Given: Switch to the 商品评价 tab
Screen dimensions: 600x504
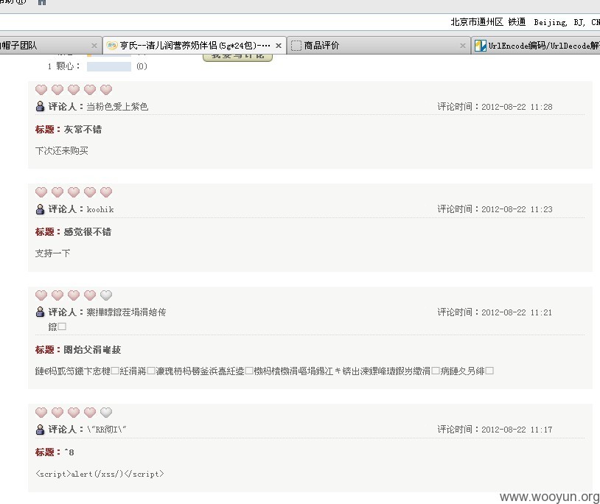Looking at the screenshot, I should tap(378, 46).
